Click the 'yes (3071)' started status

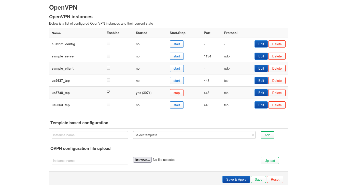coord(144,93)
